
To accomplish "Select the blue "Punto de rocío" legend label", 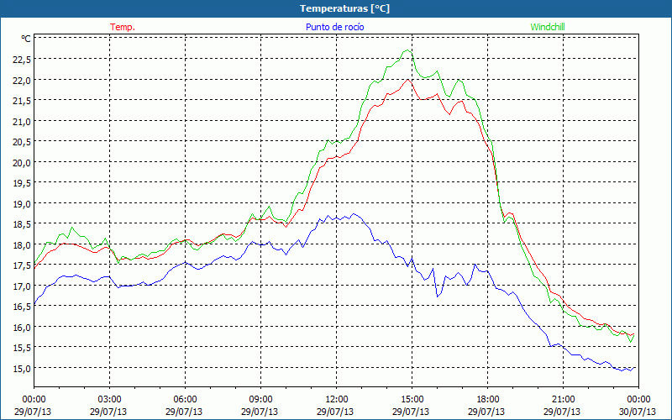I will (x=334, y=27).
